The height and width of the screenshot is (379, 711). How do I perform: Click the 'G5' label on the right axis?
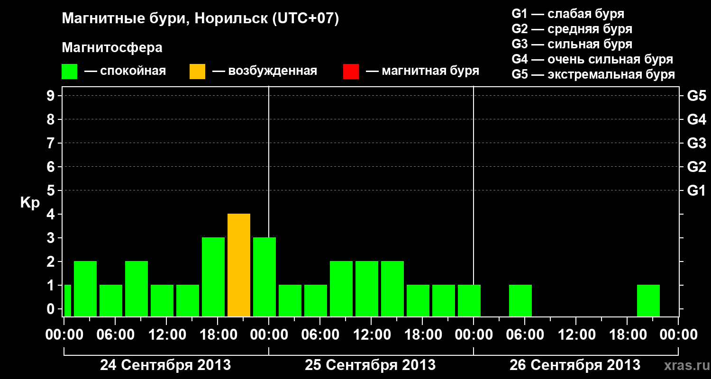(696, 96)
